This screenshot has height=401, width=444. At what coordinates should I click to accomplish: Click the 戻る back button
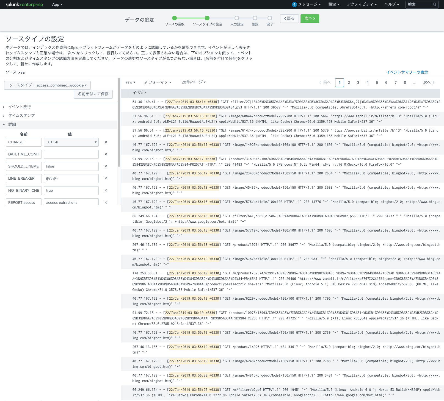[x=289, y=18]
